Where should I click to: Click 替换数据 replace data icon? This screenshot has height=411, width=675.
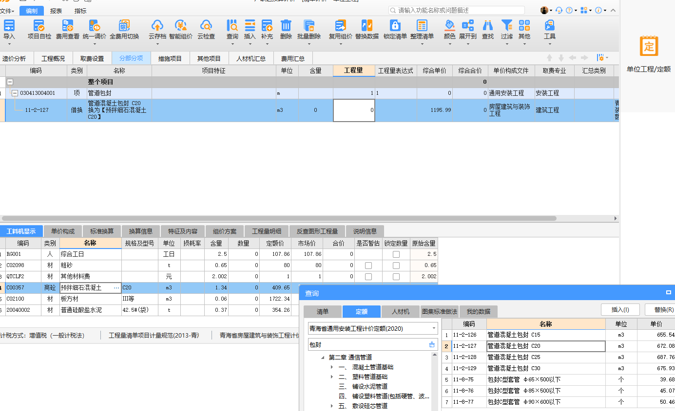pos(367,25)
